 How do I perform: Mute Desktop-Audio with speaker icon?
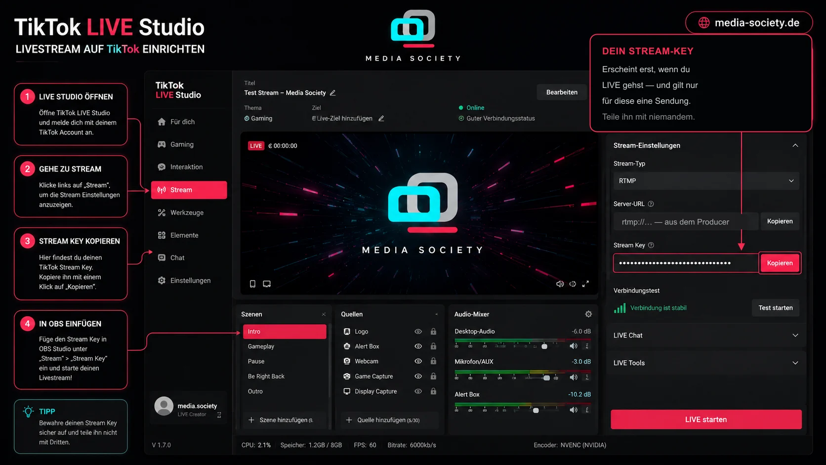point(574,346)
